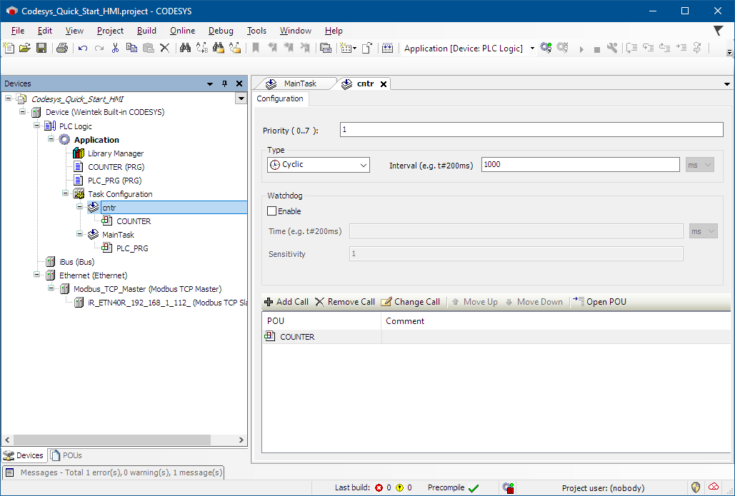Image resolution: width=735 pixels, height=496 pixels.
Task: Open the Online menu
Action: [x=182, y=31]
